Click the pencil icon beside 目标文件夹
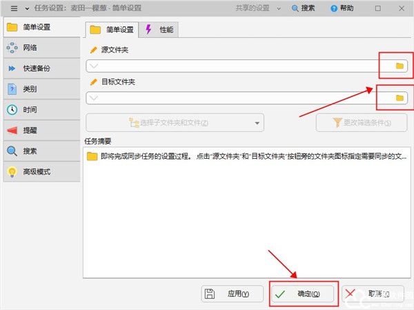The height and width of the screenshot is (310, 414). 94,82
